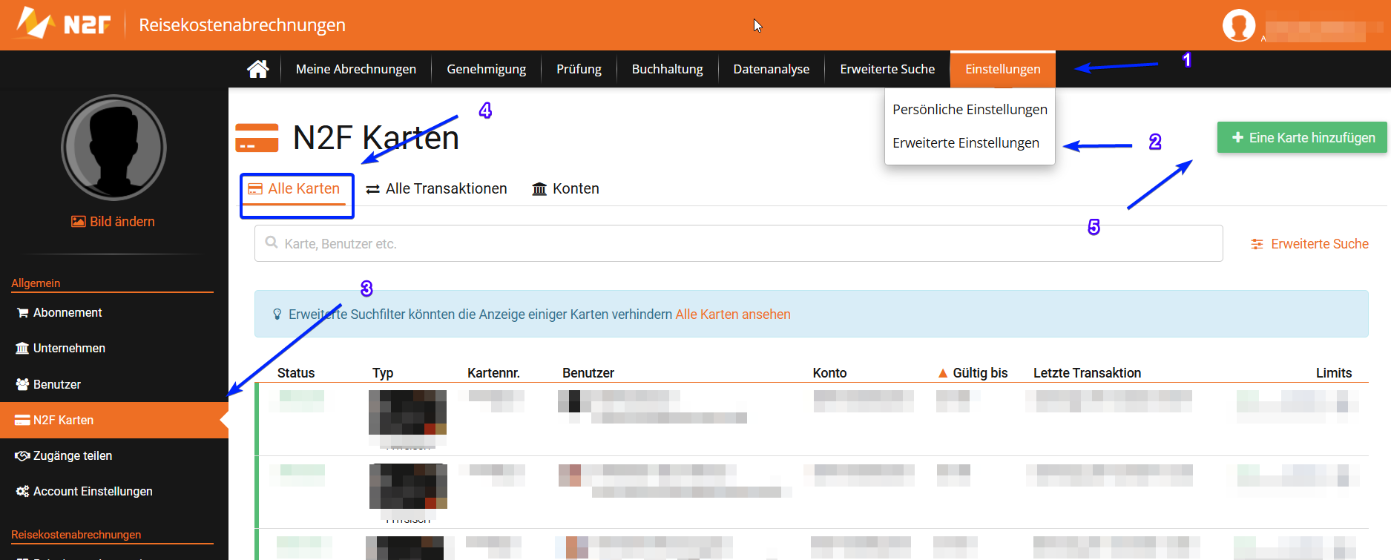The height and width of the screenshot is (560, 1391).
Task: Click the handshake icon next to Zugänge teilen
Action: coord(22,455)
